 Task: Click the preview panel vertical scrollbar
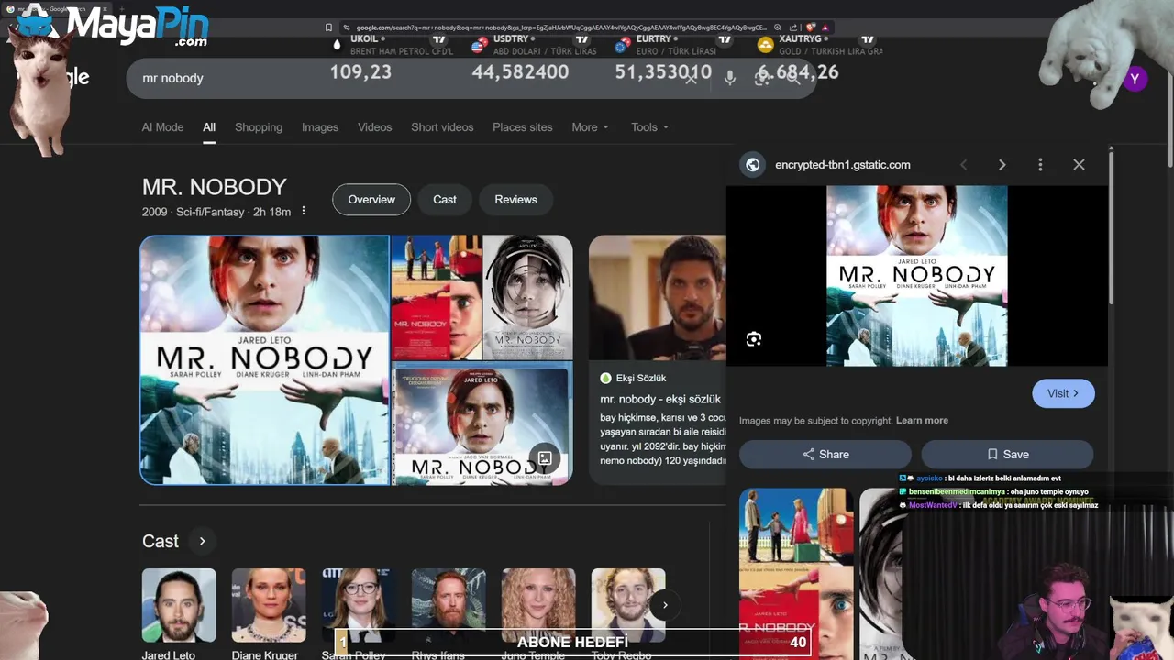[x=1111, y=229]
